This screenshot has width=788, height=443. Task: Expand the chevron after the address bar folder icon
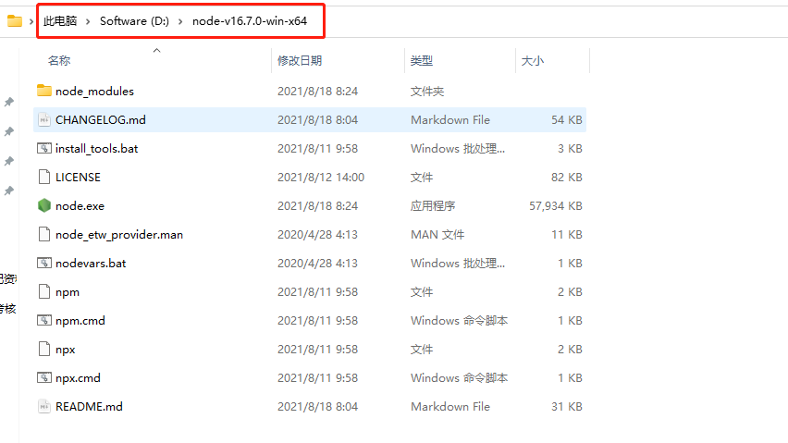(x=31, y=21)
